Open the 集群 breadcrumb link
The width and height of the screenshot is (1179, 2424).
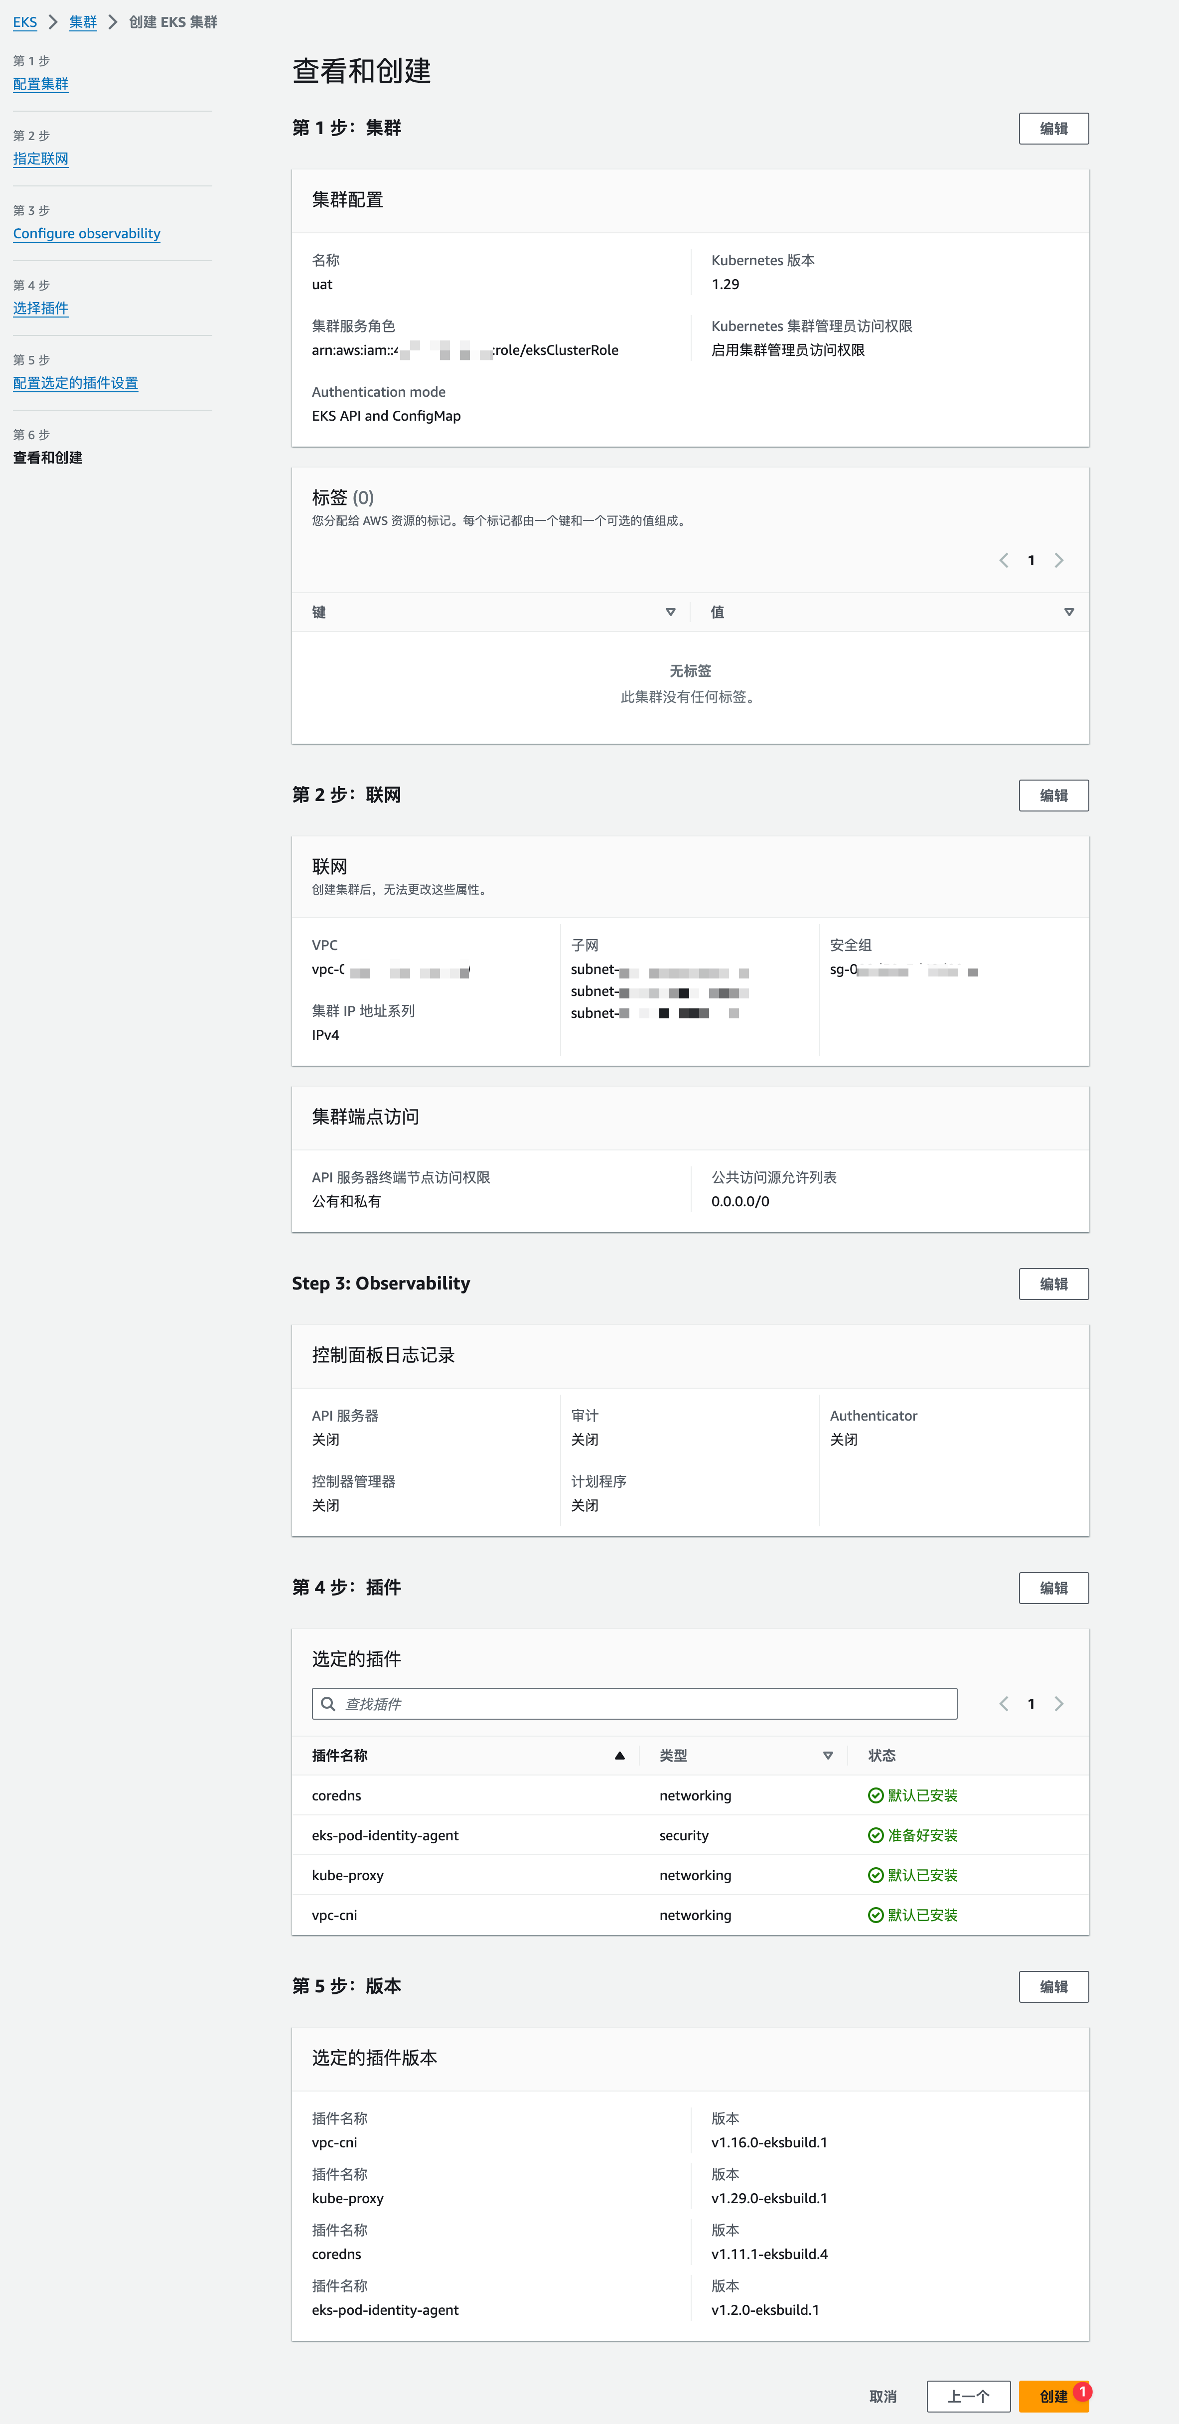(83, 21)
